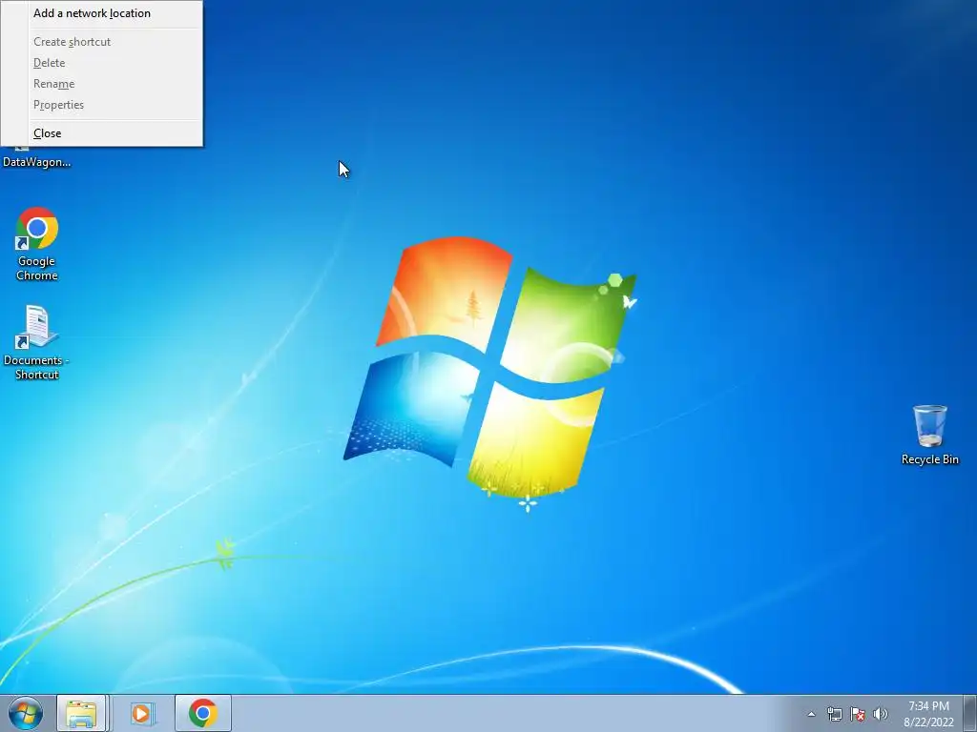977x732 pixels.
Task: Launch Windows Media Player from taskbar
Action: [142, 713]
